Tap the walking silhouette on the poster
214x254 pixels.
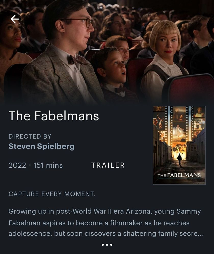(x=179, y=160)
